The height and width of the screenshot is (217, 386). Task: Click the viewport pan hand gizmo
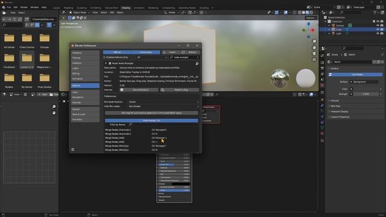[x=314, y=48]
